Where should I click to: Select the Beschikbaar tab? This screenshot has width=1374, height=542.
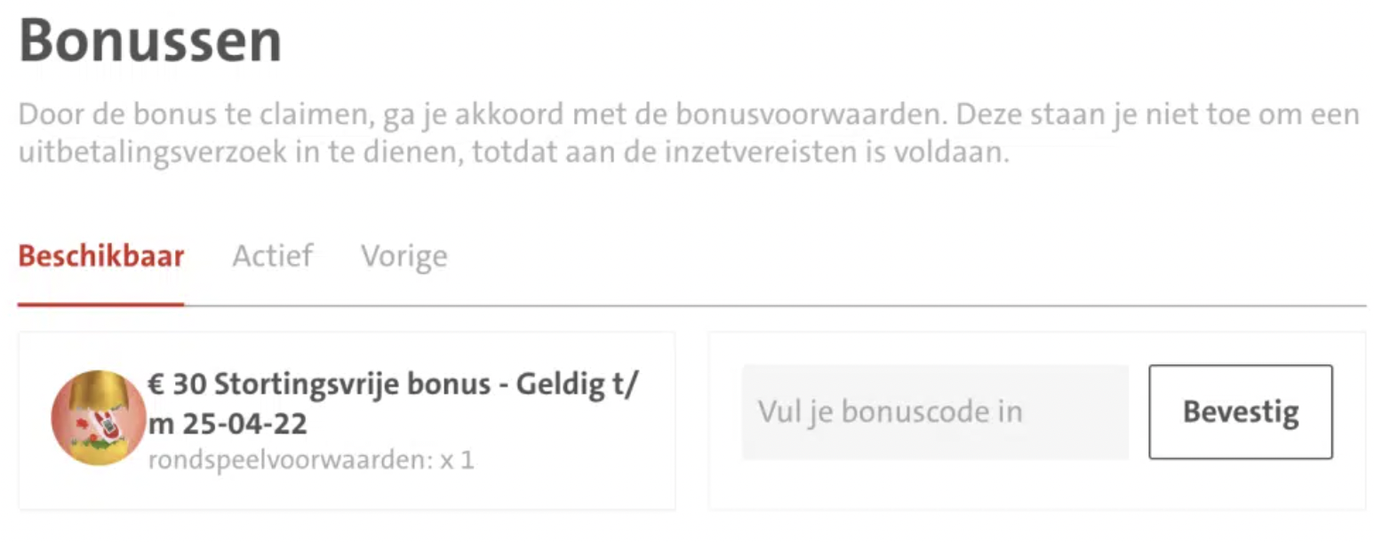[x=100, y=257]
